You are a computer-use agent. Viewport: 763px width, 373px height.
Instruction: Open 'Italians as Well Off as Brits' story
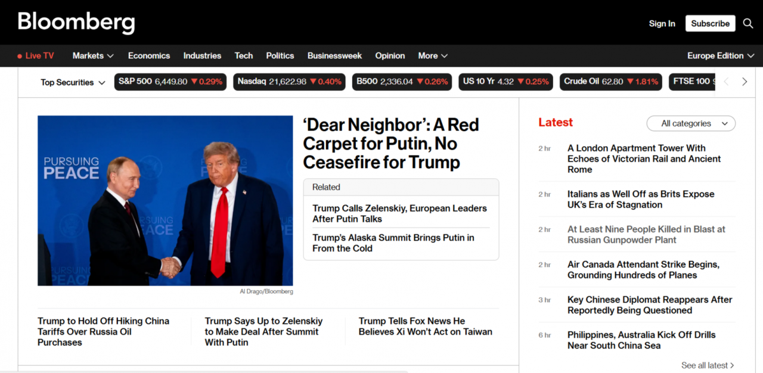pos(641,199)
